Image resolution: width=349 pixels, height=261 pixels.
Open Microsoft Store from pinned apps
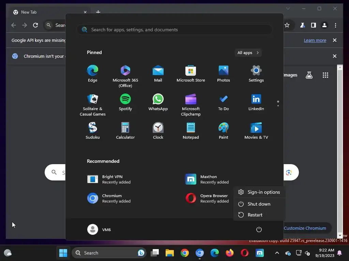point(191,74)
